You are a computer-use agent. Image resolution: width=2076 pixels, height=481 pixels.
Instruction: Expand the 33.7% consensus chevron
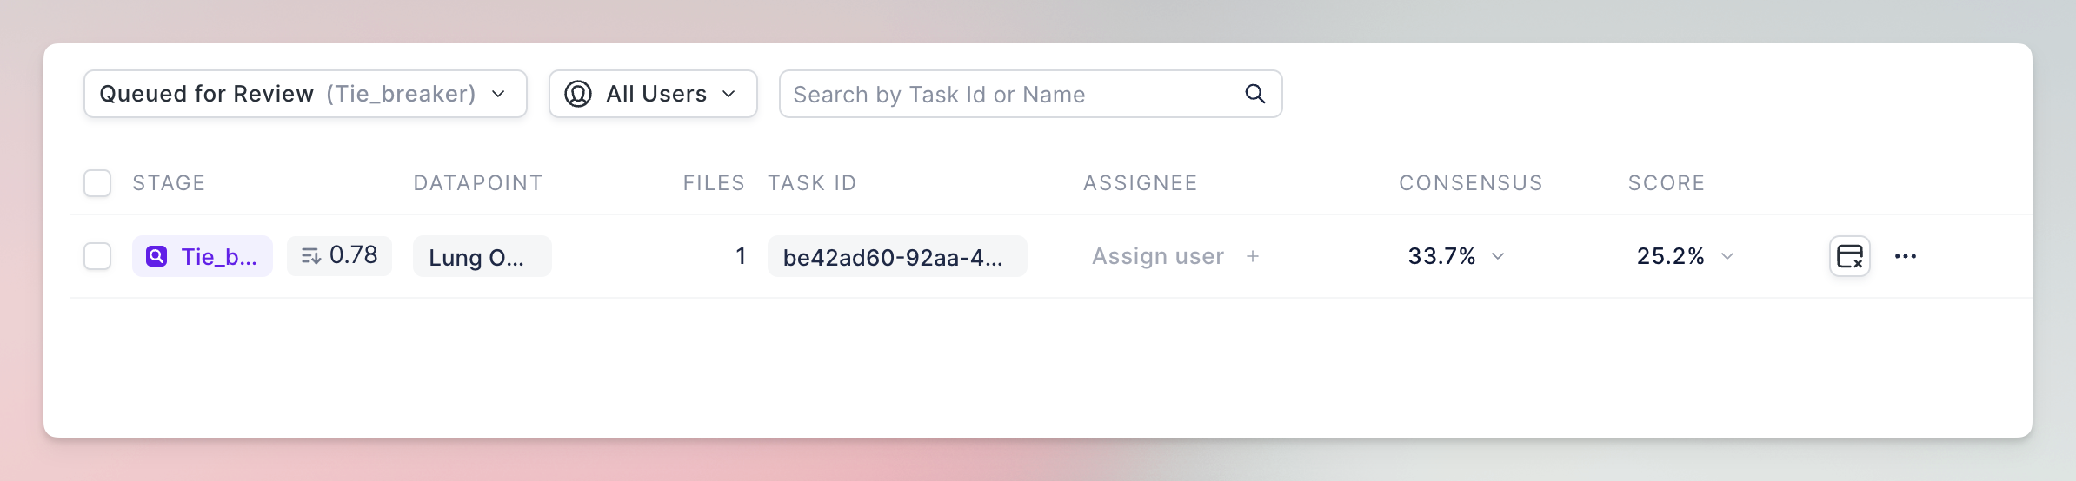(1498, 256)
